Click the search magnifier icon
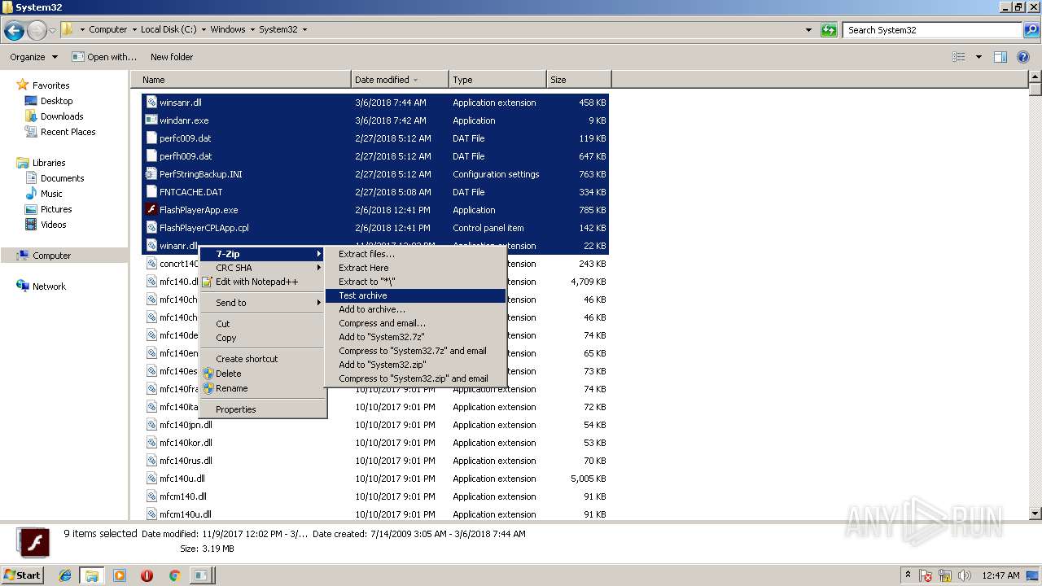The height and width of the screenshot is (586, 1042). coord(1031,30)
